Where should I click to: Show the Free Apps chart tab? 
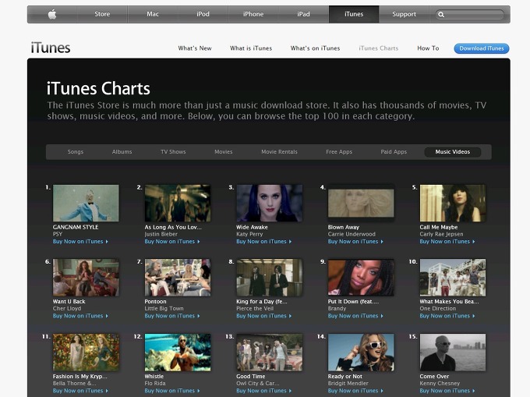(x=339, y=152)
